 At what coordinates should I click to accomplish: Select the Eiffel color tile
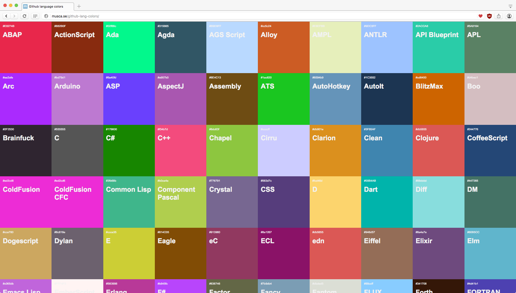click(387, 253)
